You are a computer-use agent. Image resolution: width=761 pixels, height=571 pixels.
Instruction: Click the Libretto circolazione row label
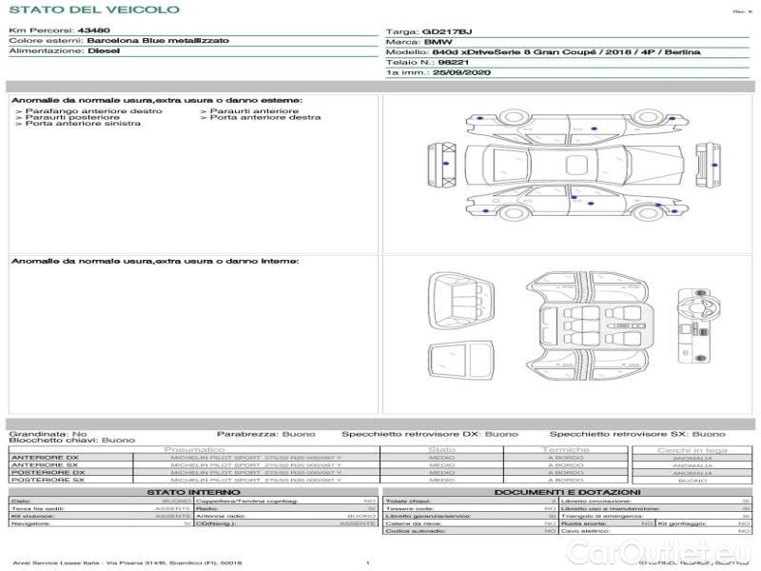pyautogui.click(x=596, y=502)
